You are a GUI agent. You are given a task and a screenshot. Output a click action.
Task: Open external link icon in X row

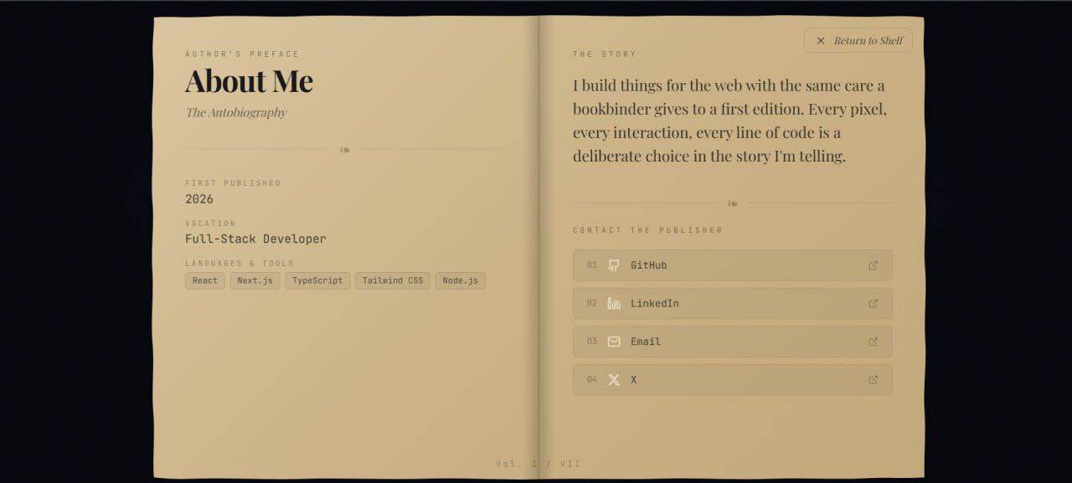[x=873, y=380]
